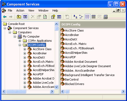The image size is (127, 101).
Task: Collapse the DCOM Config node
Action: pyautogui.click(x=20, y=45)
